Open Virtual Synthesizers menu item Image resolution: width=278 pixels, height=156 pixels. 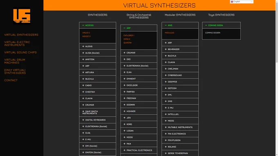(x=21, y=35)
